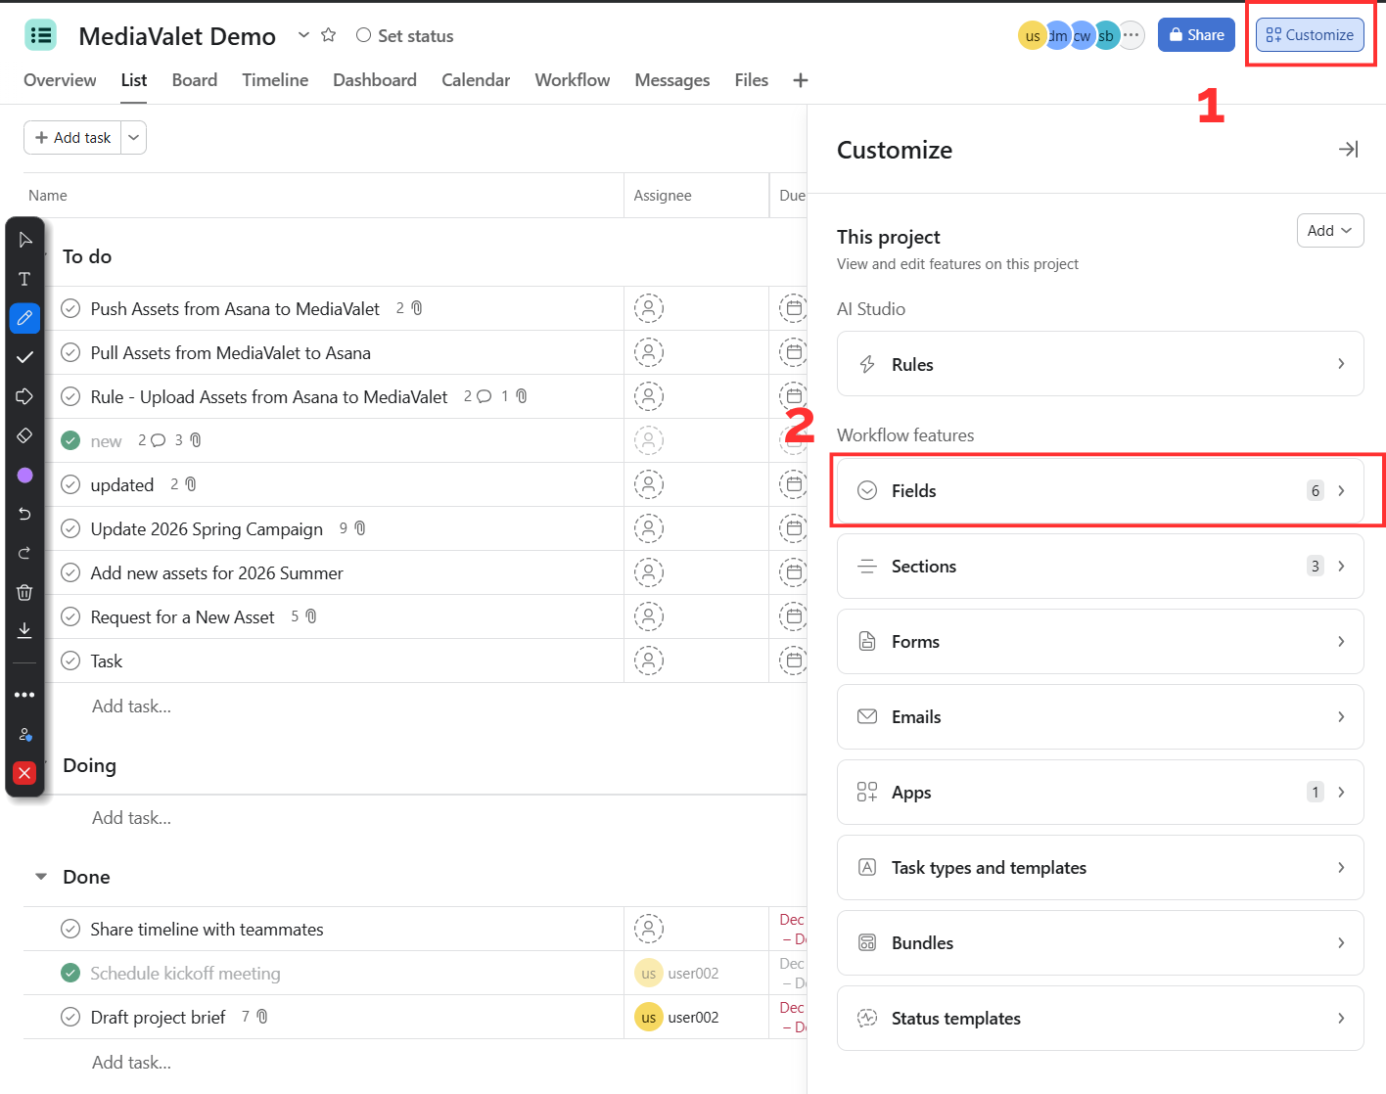This screenshot has height=1094, width=1386.
Task: Mark 'Pull Assets from MediaValet to Asana' complete
Action: point(70,352)
